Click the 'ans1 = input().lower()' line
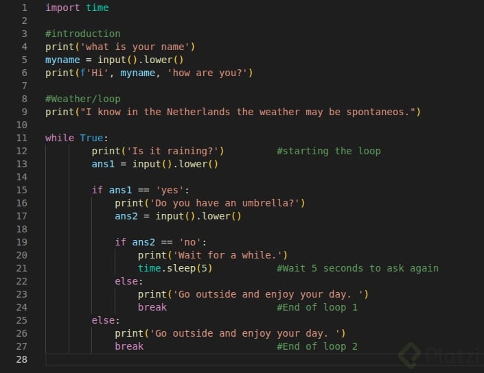The width and height of the screenshot is (484, 373). tap(155, 164)
